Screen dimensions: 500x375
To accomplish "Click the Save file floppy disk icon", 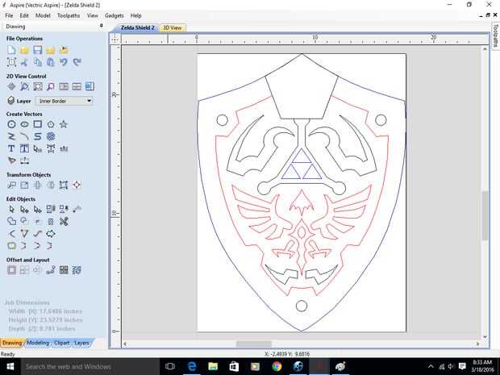I will [38, 50].
